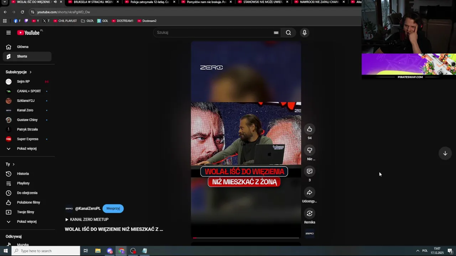The image size is (456, 256).
Task: Open Super Express subscription channel
Action: point(27,139)
